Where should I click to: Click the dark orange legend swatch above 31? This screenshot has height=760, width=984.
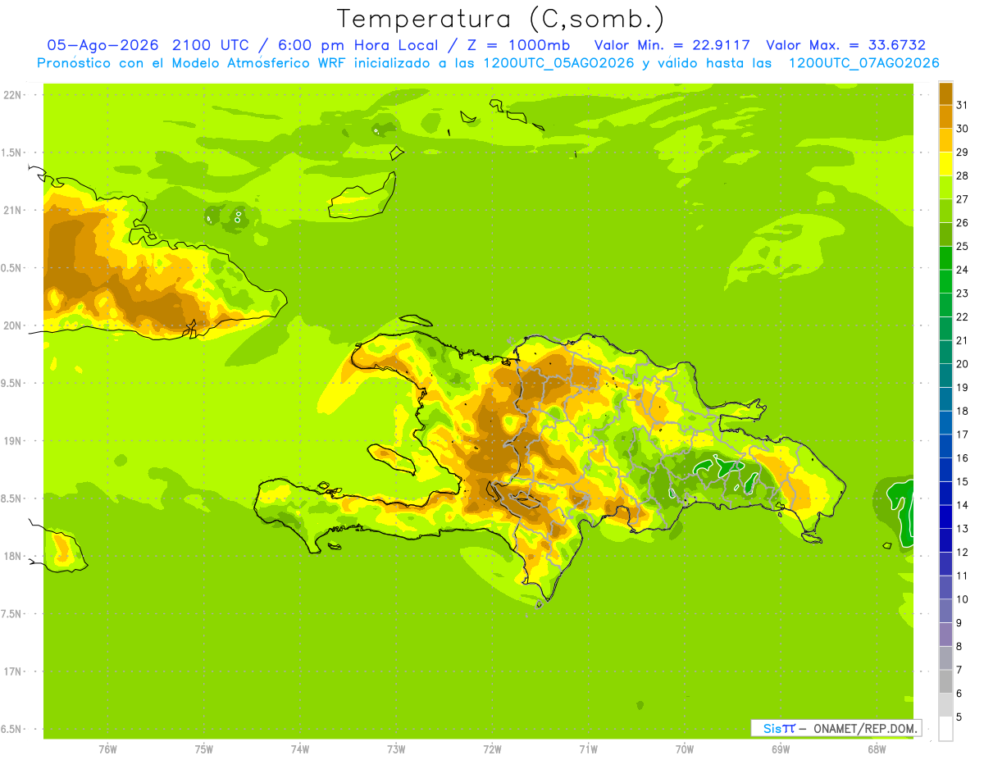click(945, 93)
